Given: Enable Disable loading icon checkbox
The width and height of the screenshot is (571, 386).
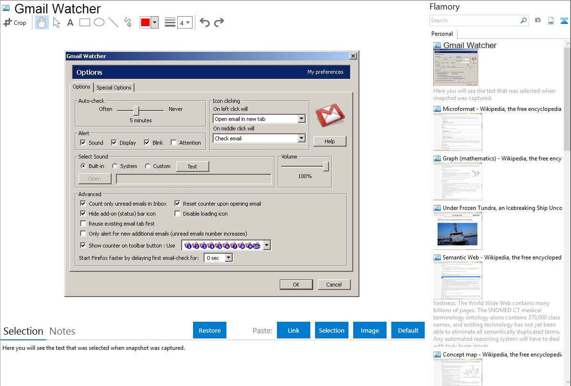Looking at the screenshot, I should tap(177, 214).
